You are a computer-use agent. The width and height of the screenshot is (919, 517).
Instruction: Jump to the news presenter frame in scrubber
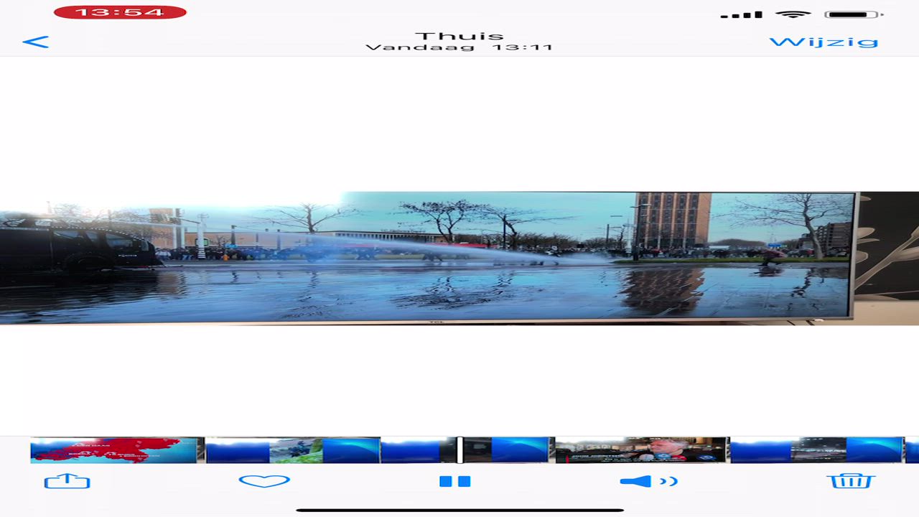coord(641,450)
